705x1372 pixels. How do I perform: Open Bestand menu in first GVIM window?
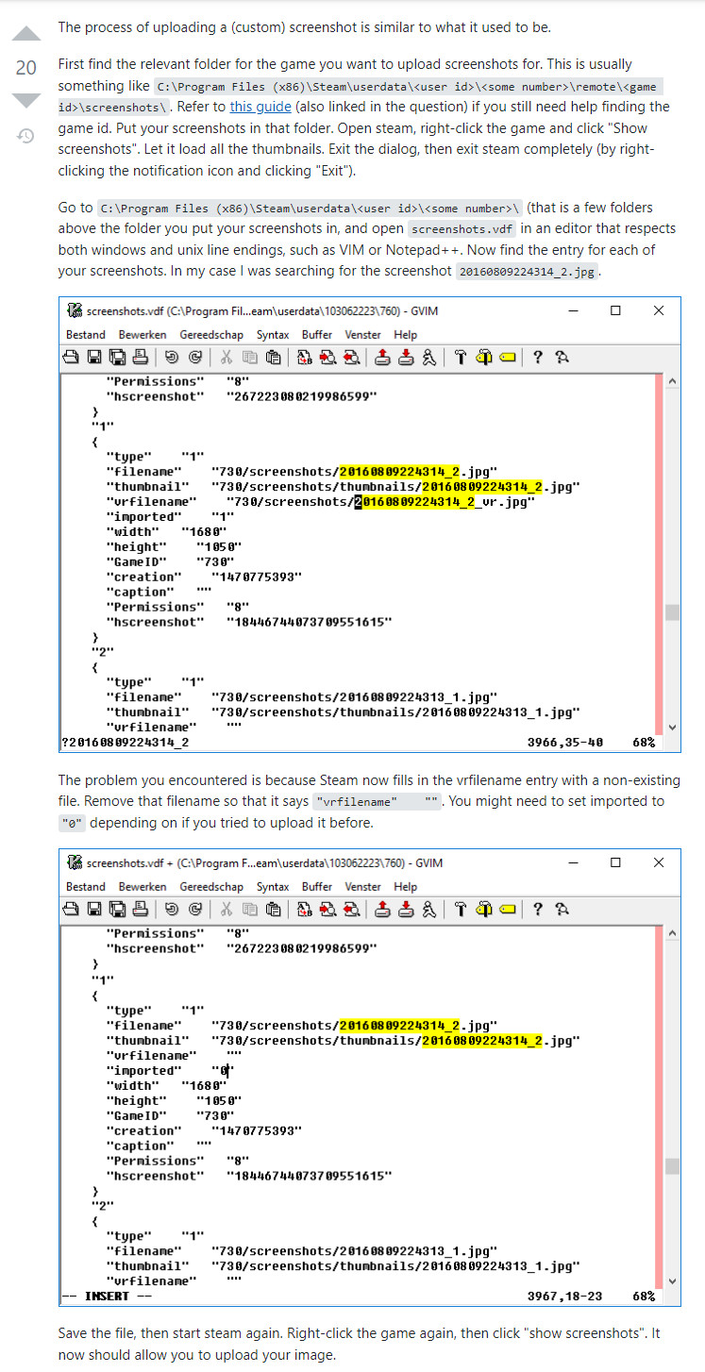click(x=86, y=335)
